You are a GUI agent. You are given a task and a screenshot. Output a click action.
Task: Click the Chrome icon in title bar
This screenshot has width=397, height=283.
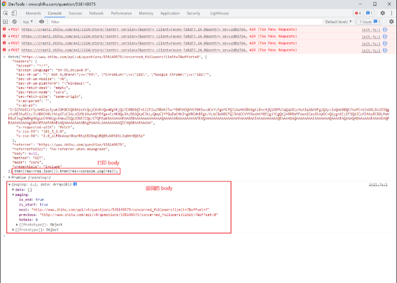coord(4,4)
